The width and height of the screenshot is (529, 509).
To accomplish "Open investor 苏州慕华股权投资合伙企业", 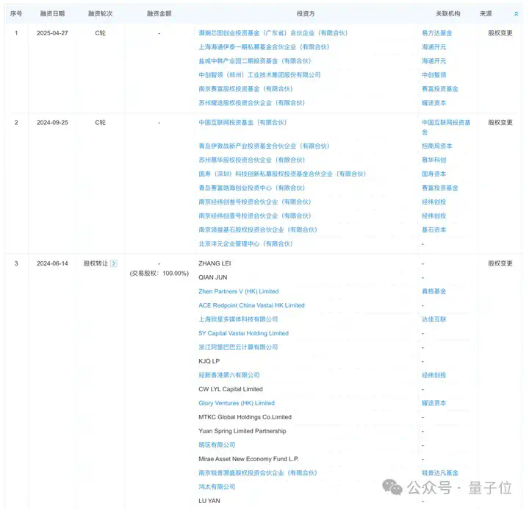I will 252,160.
